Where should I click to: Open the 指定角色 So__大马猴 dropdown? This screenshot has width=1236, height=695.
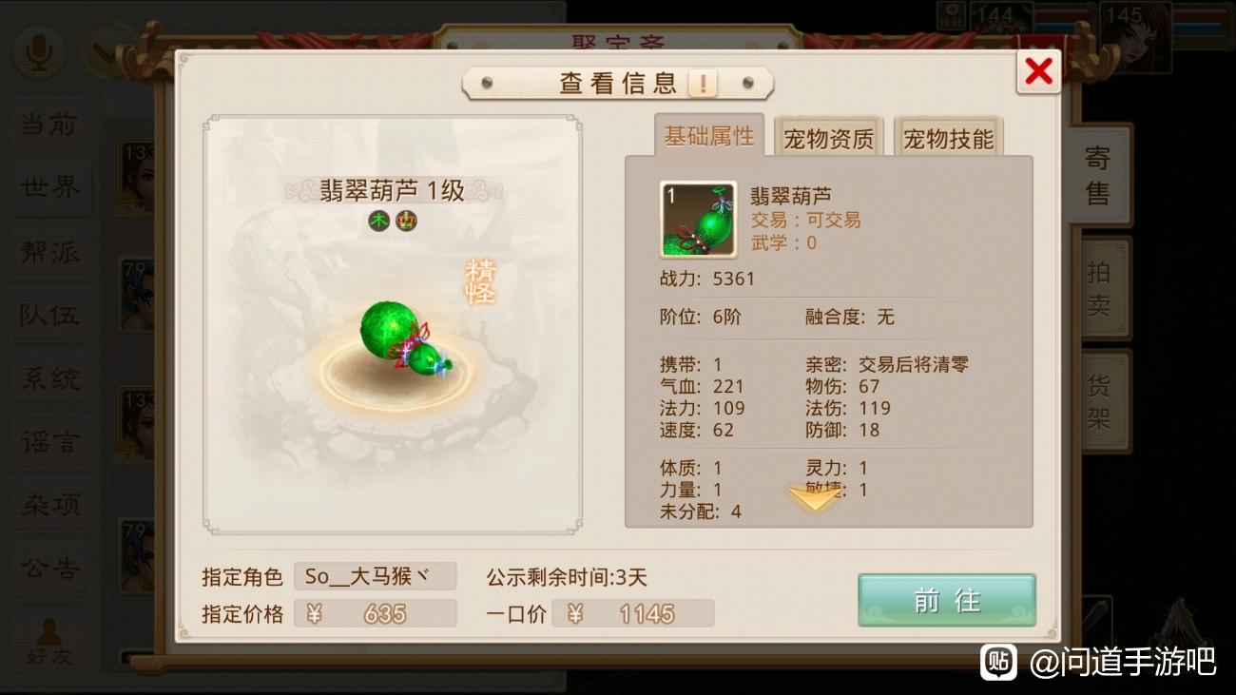pyautogui.click(x=375, y=576)
